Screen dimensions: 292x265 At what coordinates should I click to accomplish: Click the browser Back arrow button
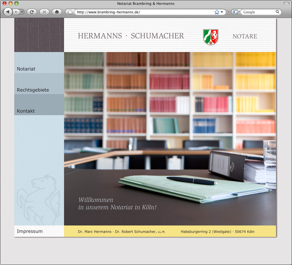[x=8, y=12]
